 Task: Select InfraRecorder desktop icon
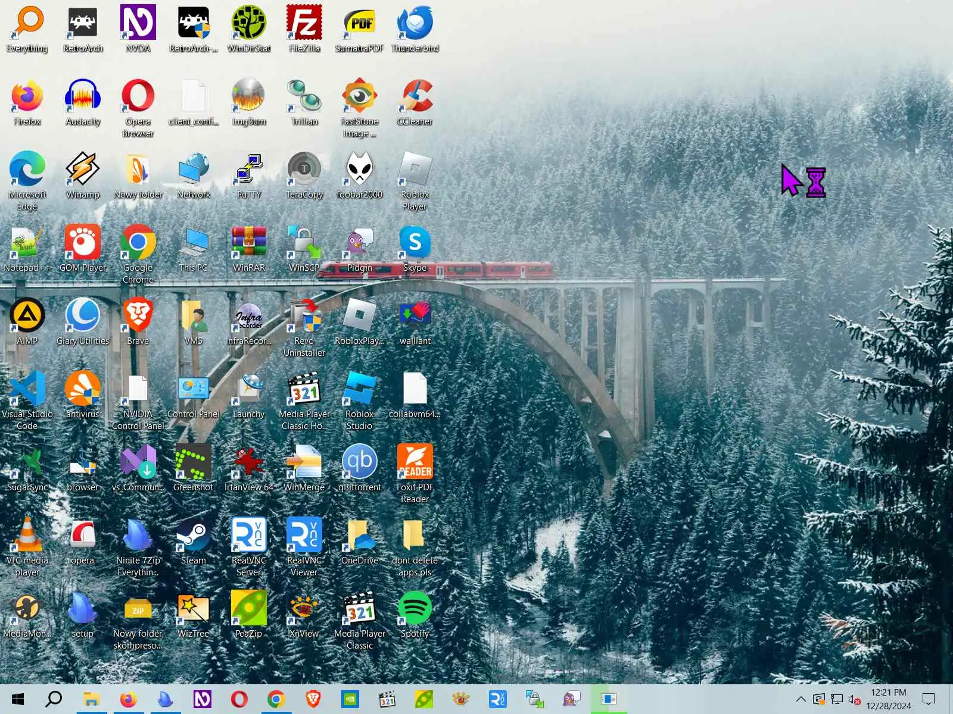(x=249, y=321)
